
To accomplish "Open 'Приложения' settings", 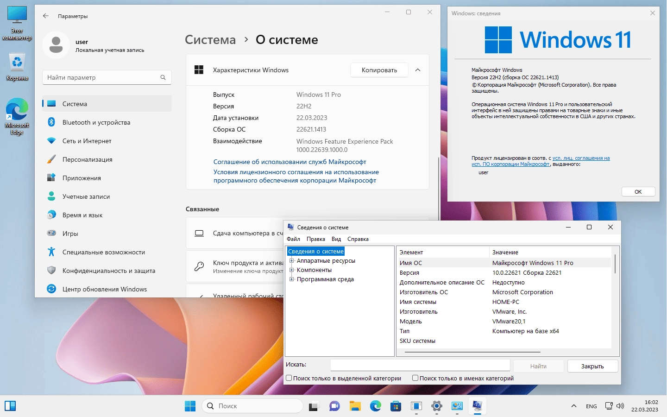I will (x=107, y=178).
